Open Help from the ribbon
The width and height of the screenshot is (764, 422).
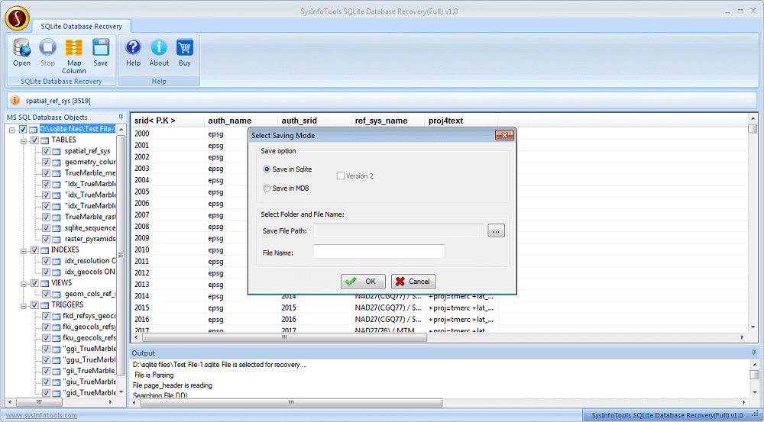click(133, 52)
